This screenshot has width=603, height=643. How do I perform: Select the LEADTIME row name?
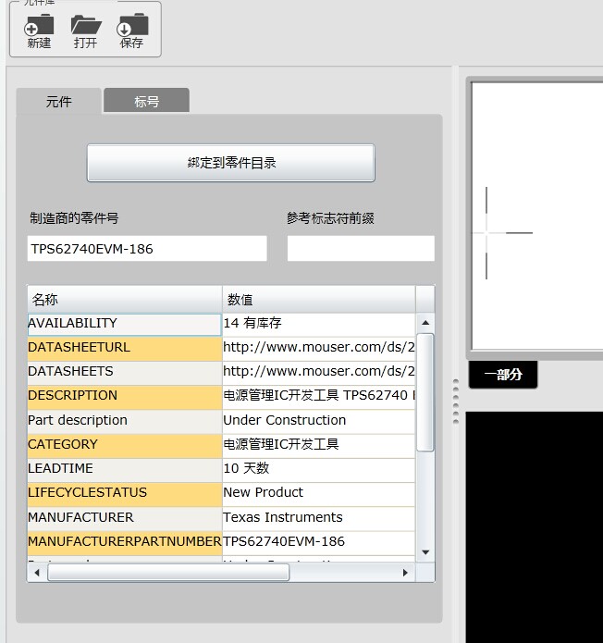click(x=125, y=470)
